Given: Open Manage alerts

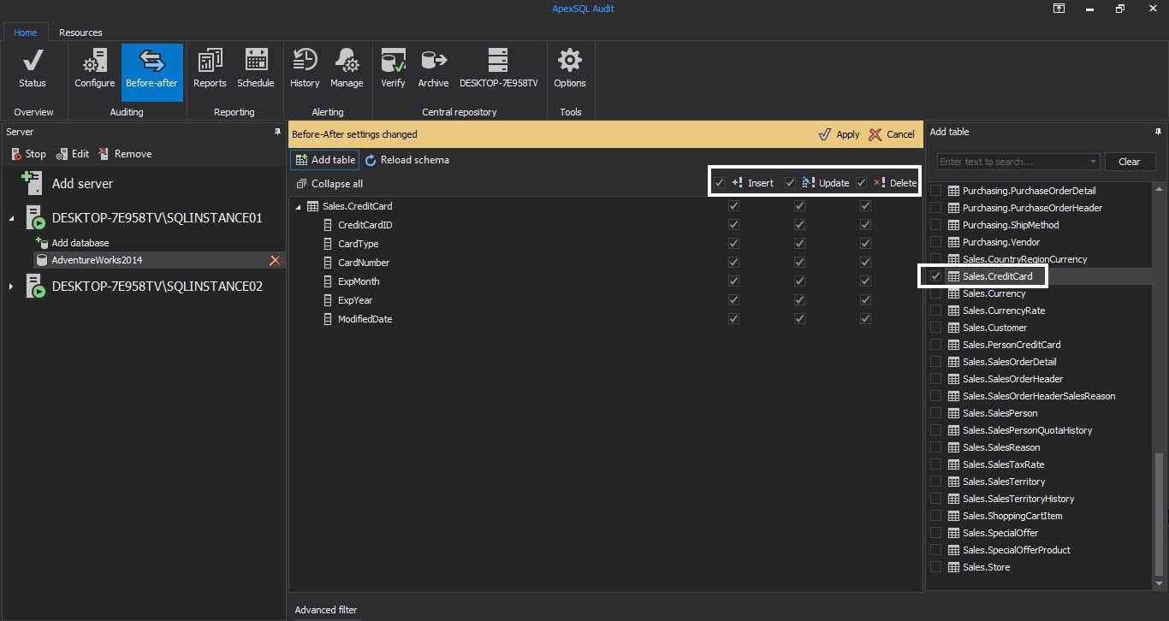Looking at the screenshot, I should click(x=347, y=69).
